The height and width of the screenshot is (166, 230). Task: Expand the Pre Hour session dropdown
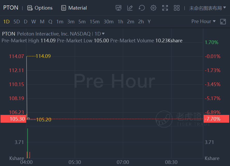[x=203, y=22]
